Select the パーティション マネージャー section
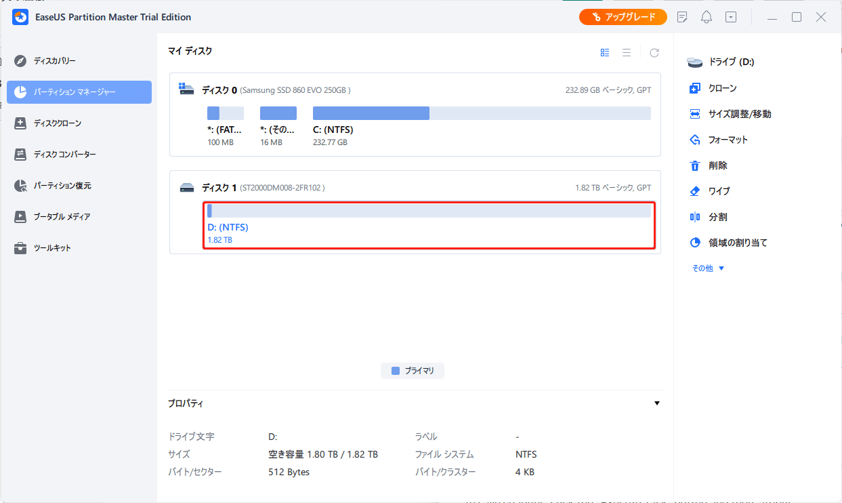Image resolution: width=842 pixels, height=503 pixels. 72,92
